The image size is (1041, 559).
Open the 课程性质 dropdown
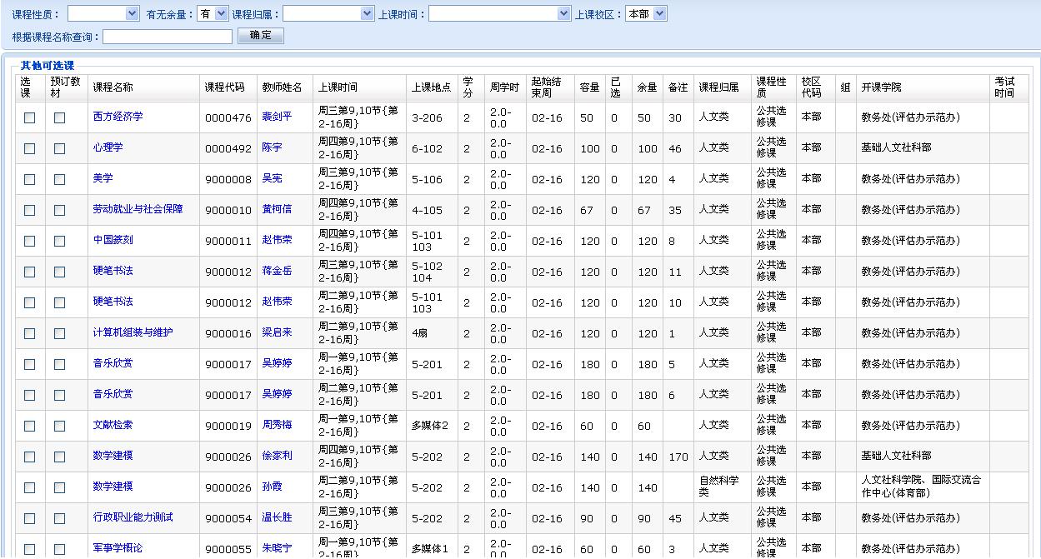[x=103, y=13]
